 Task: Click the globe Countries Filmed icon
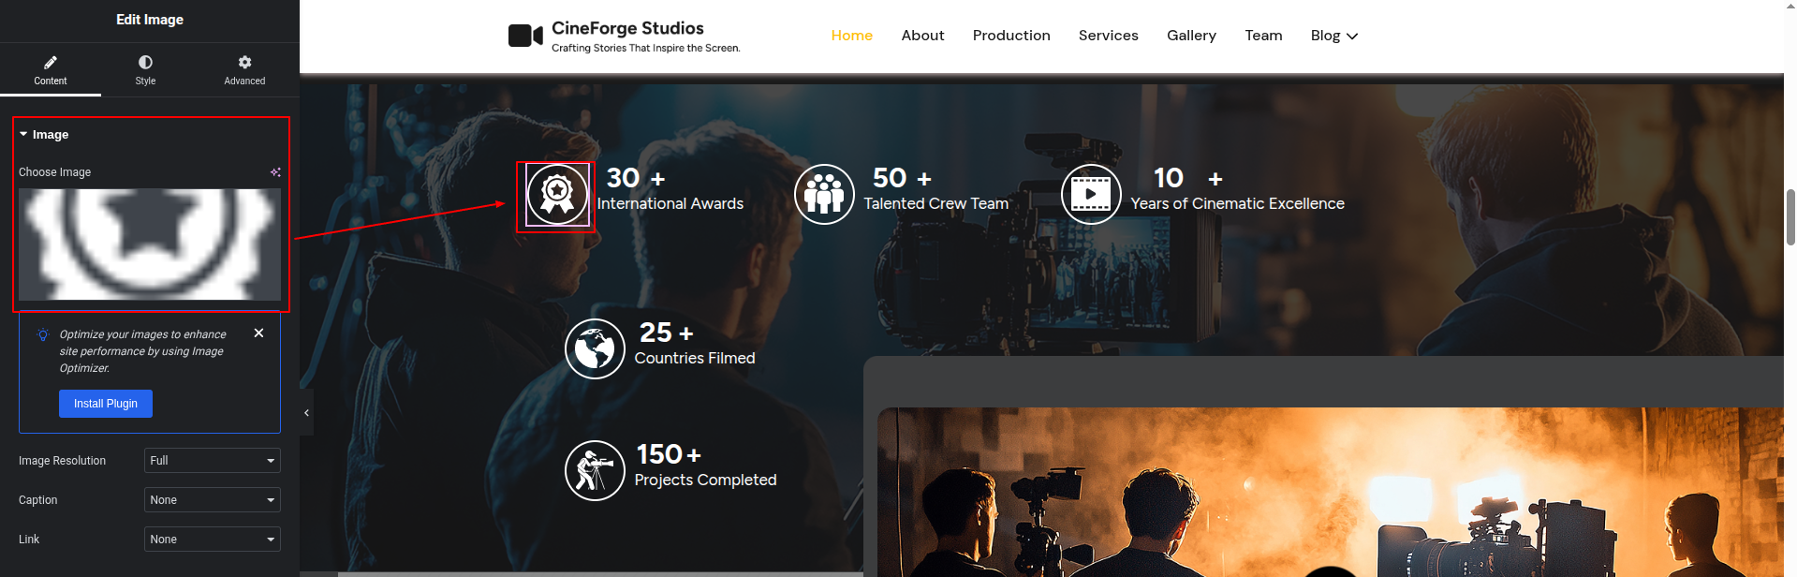(595, 348)
